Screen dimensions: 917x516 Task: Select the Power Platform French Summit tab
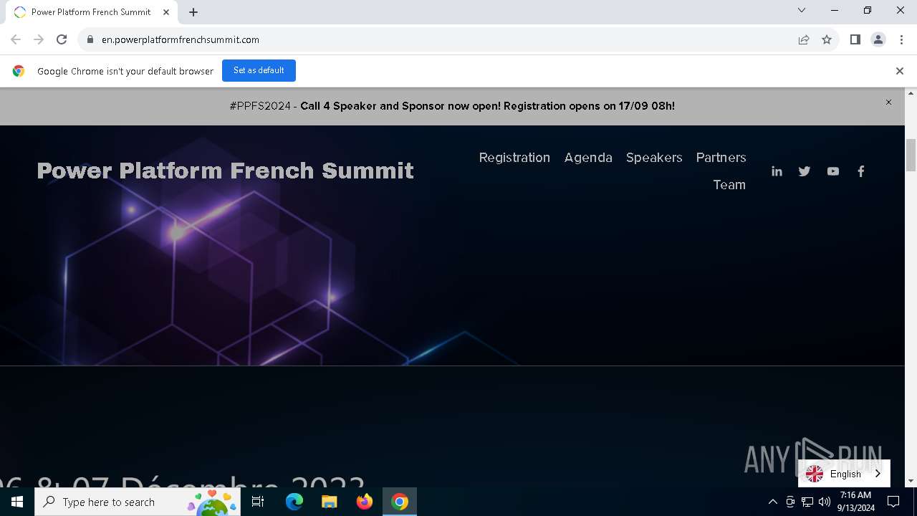point(92,12)
